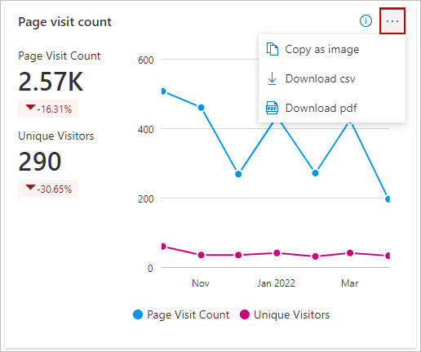Click the Page visit count card title
The width and height of the screenshot is (421, 352).
click(x=64, y=22)
